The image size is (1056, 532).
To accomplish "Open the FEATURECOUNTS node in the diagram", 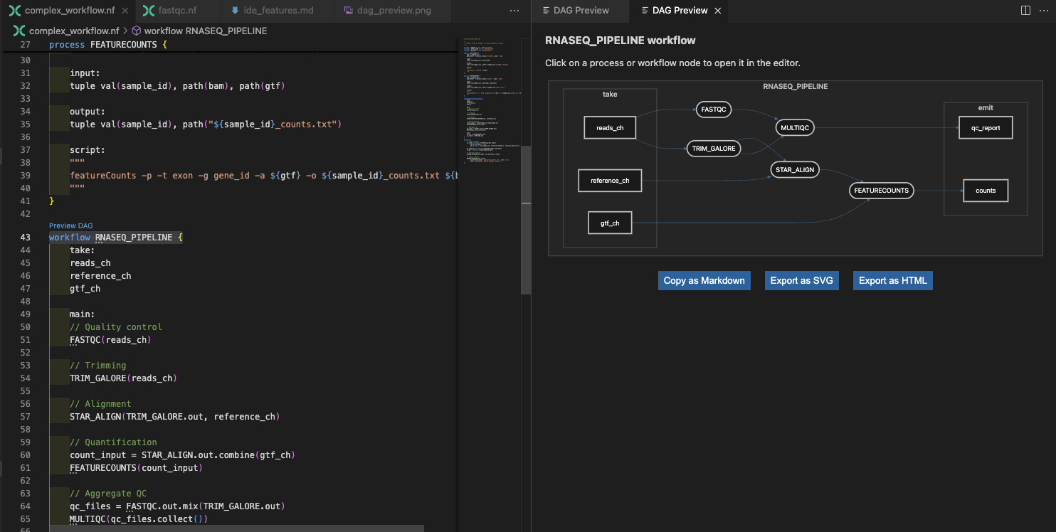I will pos(881,190).
